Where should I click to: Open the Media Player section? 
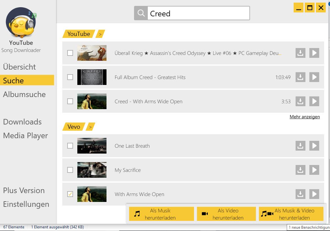click(26, 136)
